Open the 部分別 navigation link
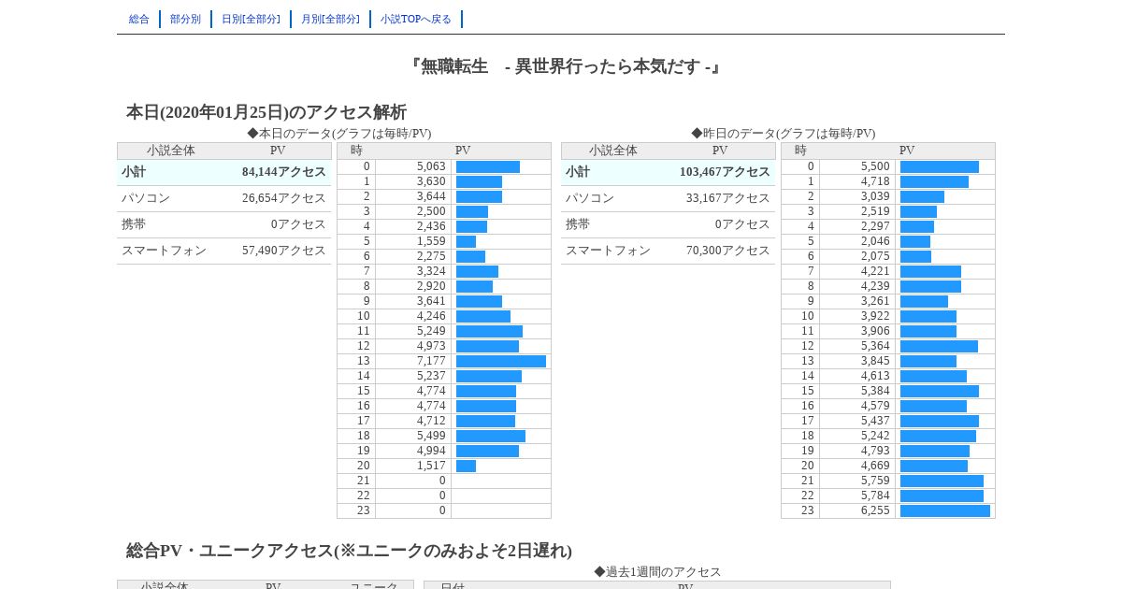1122x589 pixels. 185,19
